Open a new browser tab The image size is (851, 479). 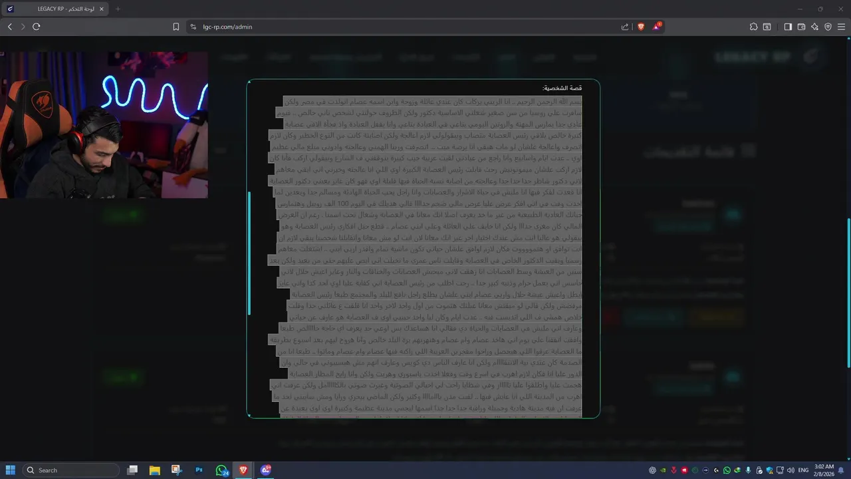point(118,9)
